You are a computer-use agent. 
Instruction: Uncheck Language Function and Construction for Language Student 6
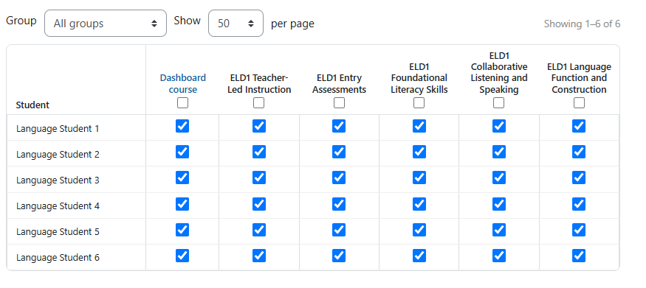[x=579, y=256]
